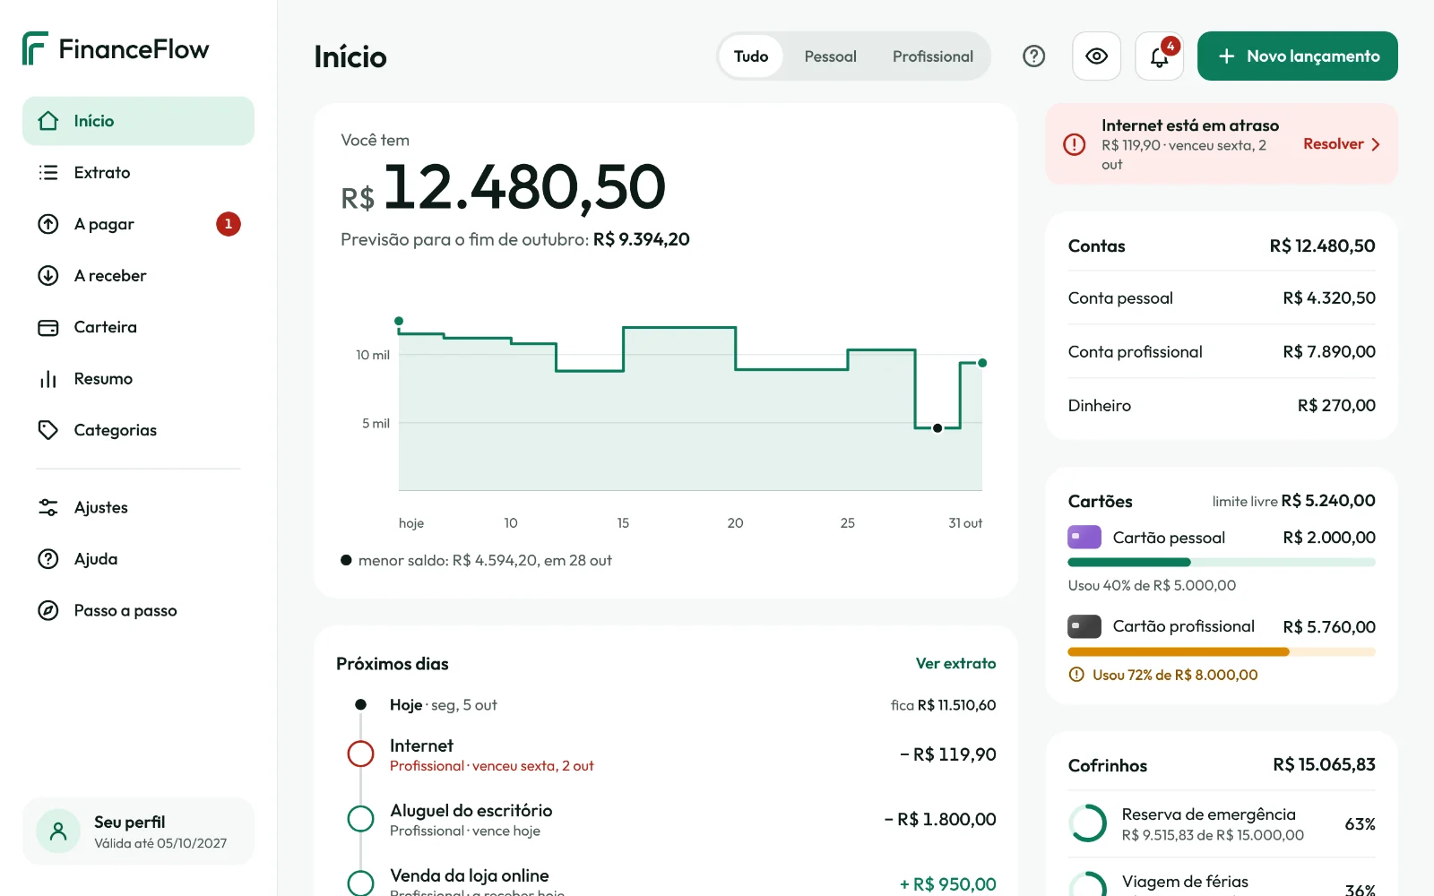Viewport: 1434px width, 896px height.
Task: Click the FinanceFlow logo icon
Action: [x=35, y=48]
